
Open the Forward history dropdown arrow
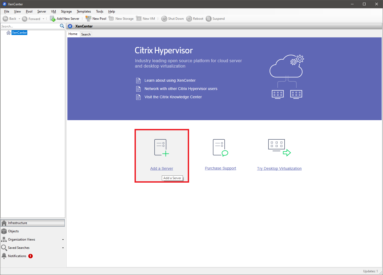pyautogui.click(x=43, y=19)
